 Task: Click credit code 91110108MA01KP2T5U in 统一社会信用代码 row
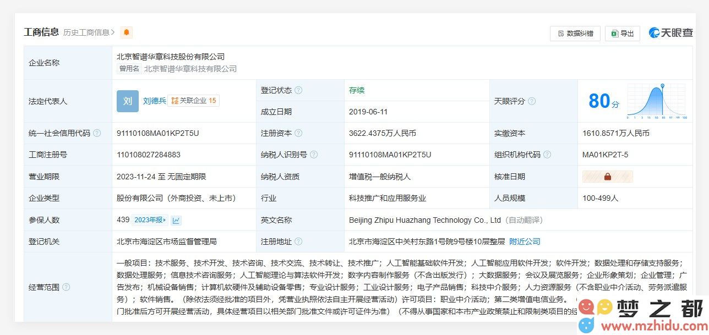pos(158,133)
